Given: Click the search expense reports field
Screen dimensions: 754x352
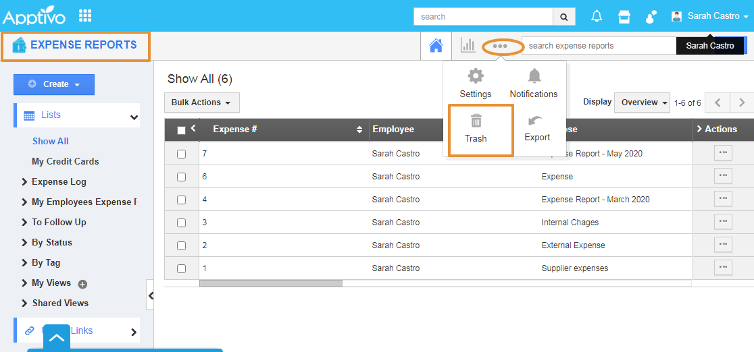Looking at the screenshot, I should (599, 46).
